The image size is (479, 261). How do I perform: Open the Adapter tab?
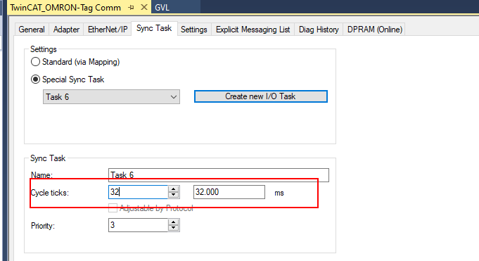pyautogui.click(x=66, y=30)
